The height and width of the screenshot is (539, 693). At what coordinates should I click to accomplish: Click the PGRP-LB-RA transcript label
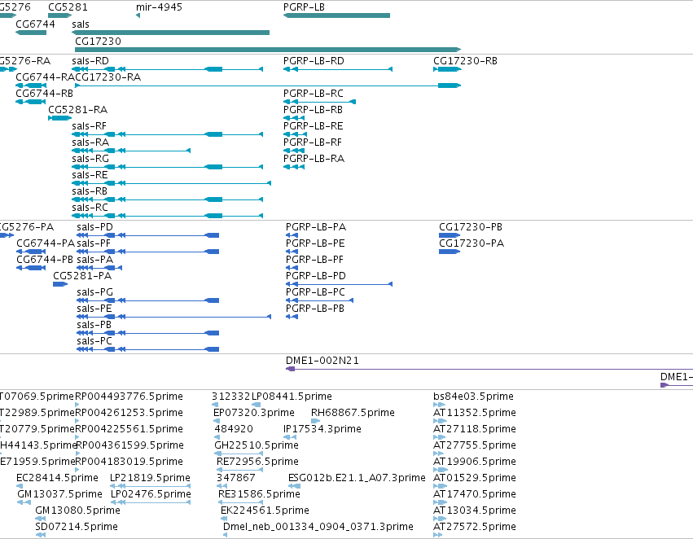314,159
